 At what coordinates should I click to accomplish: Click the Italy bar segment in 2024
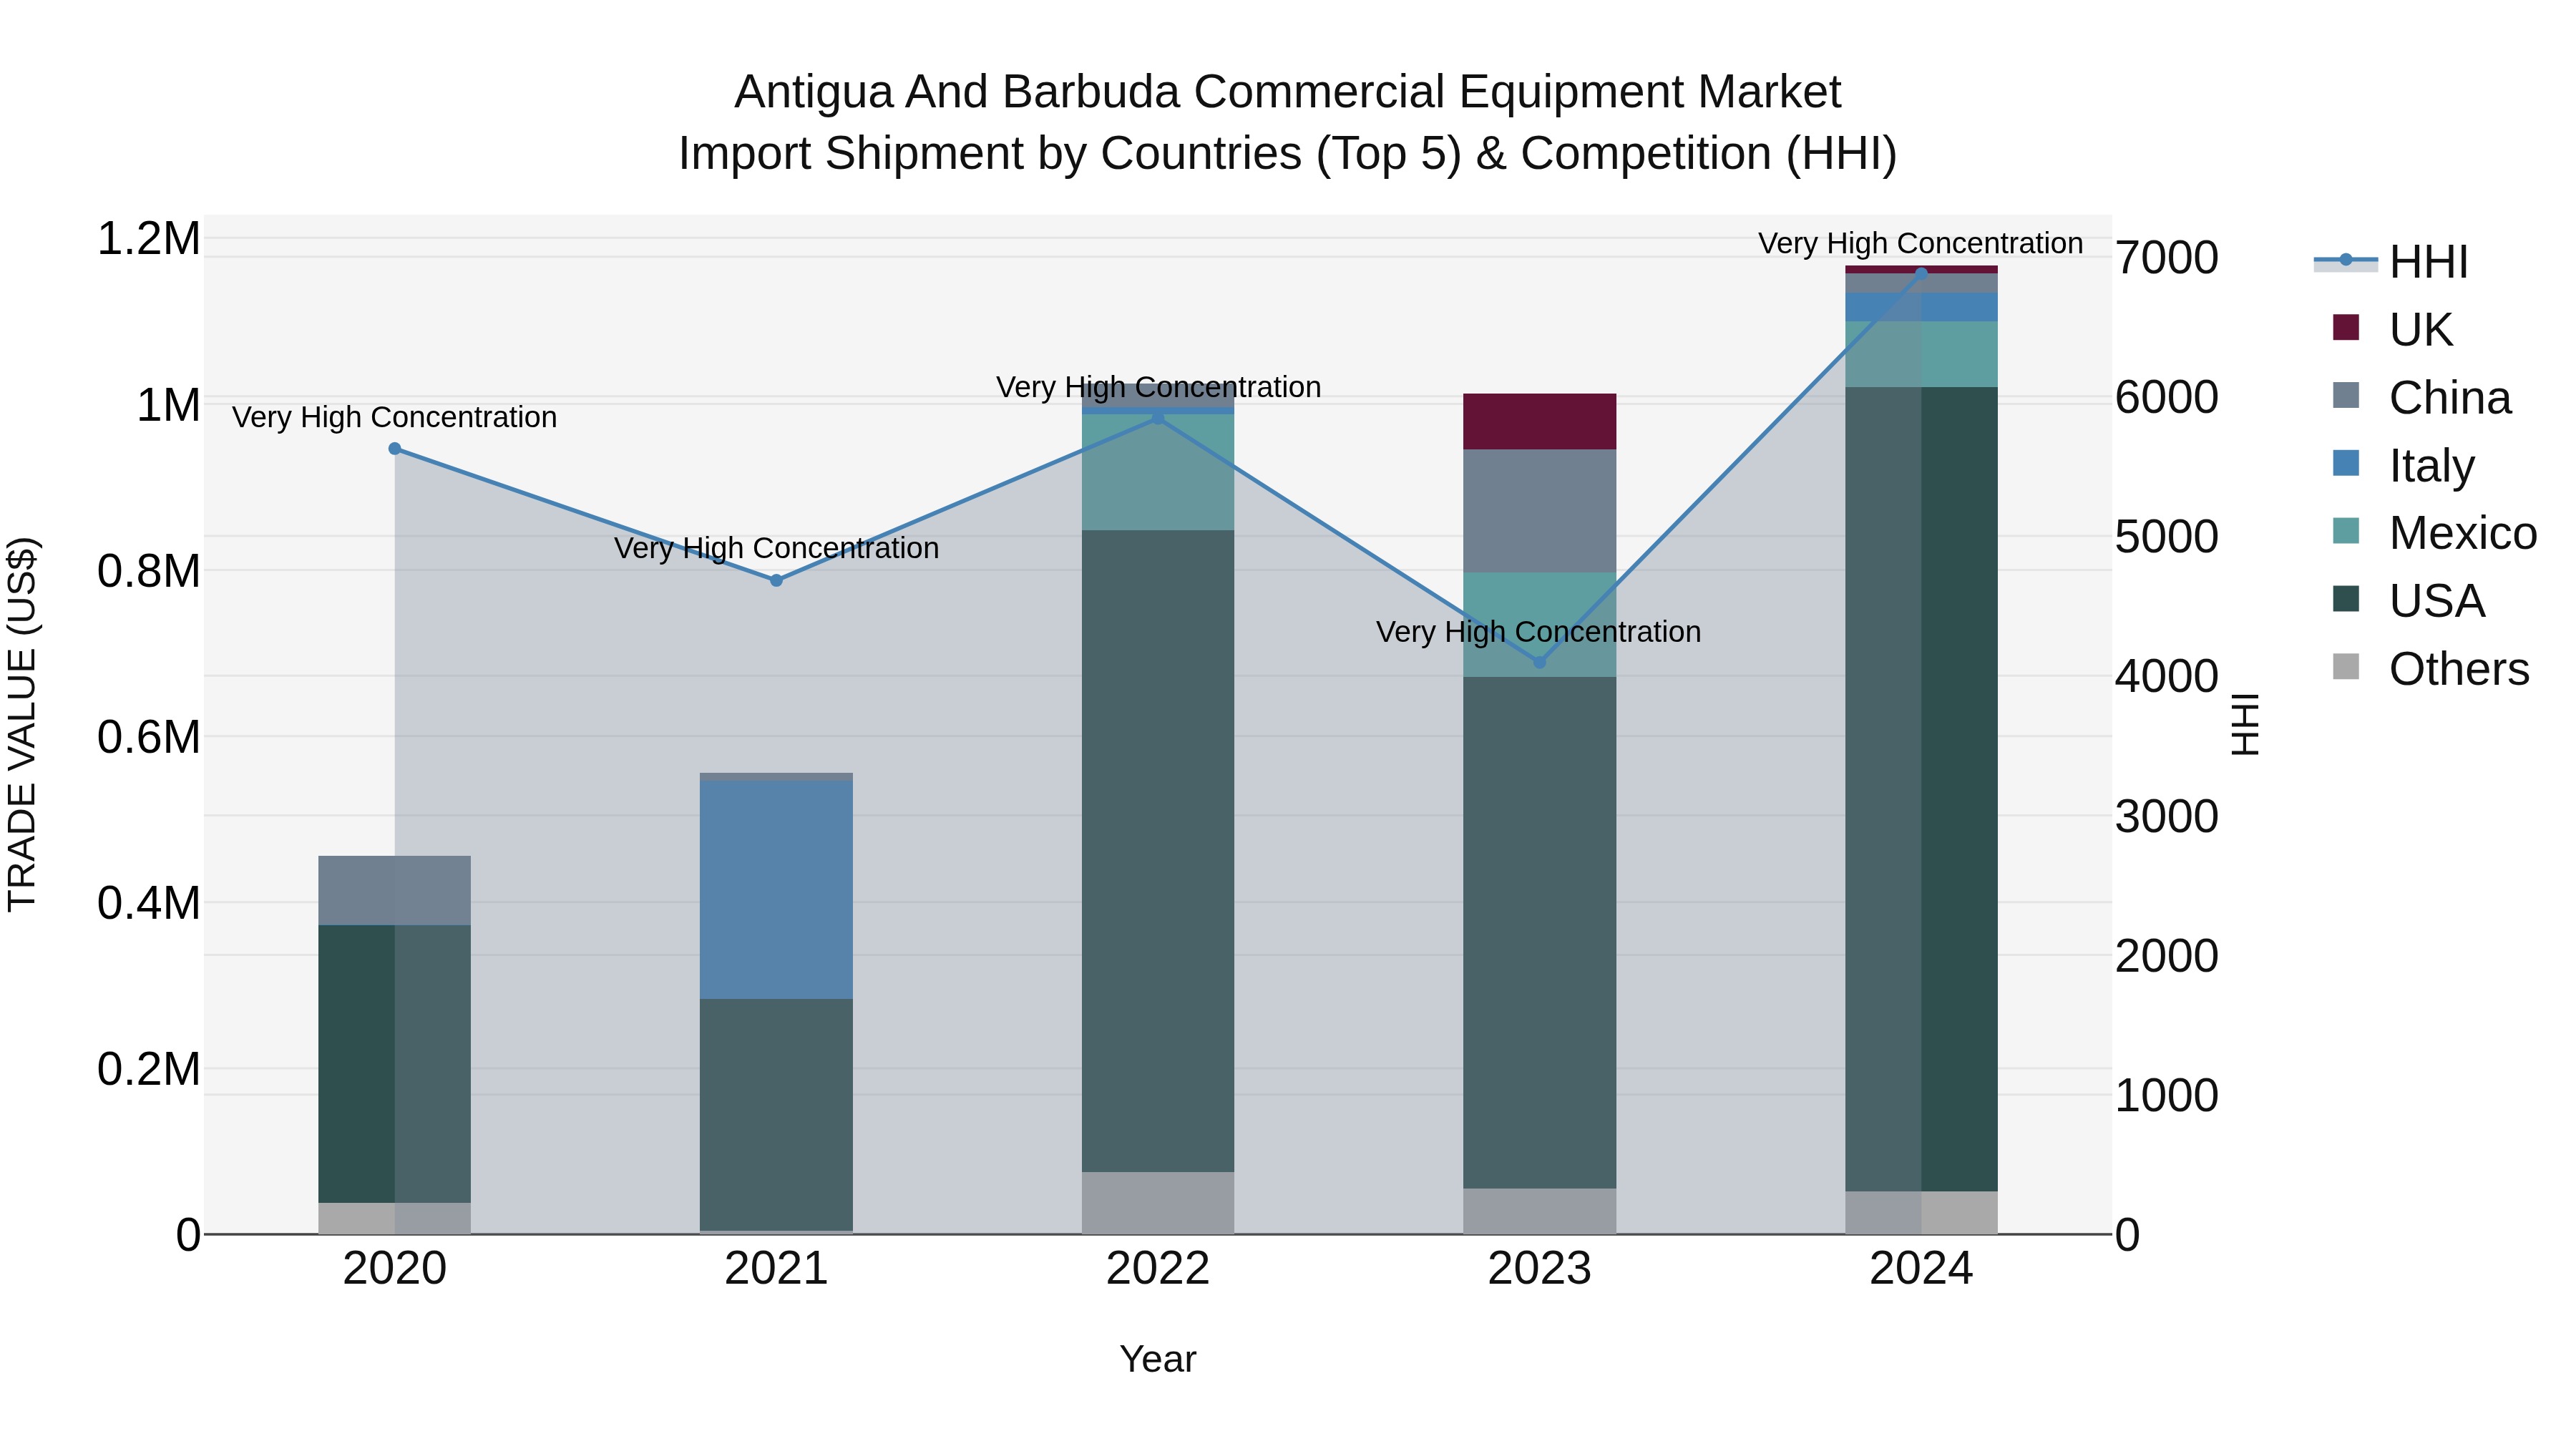(1921, 307)
